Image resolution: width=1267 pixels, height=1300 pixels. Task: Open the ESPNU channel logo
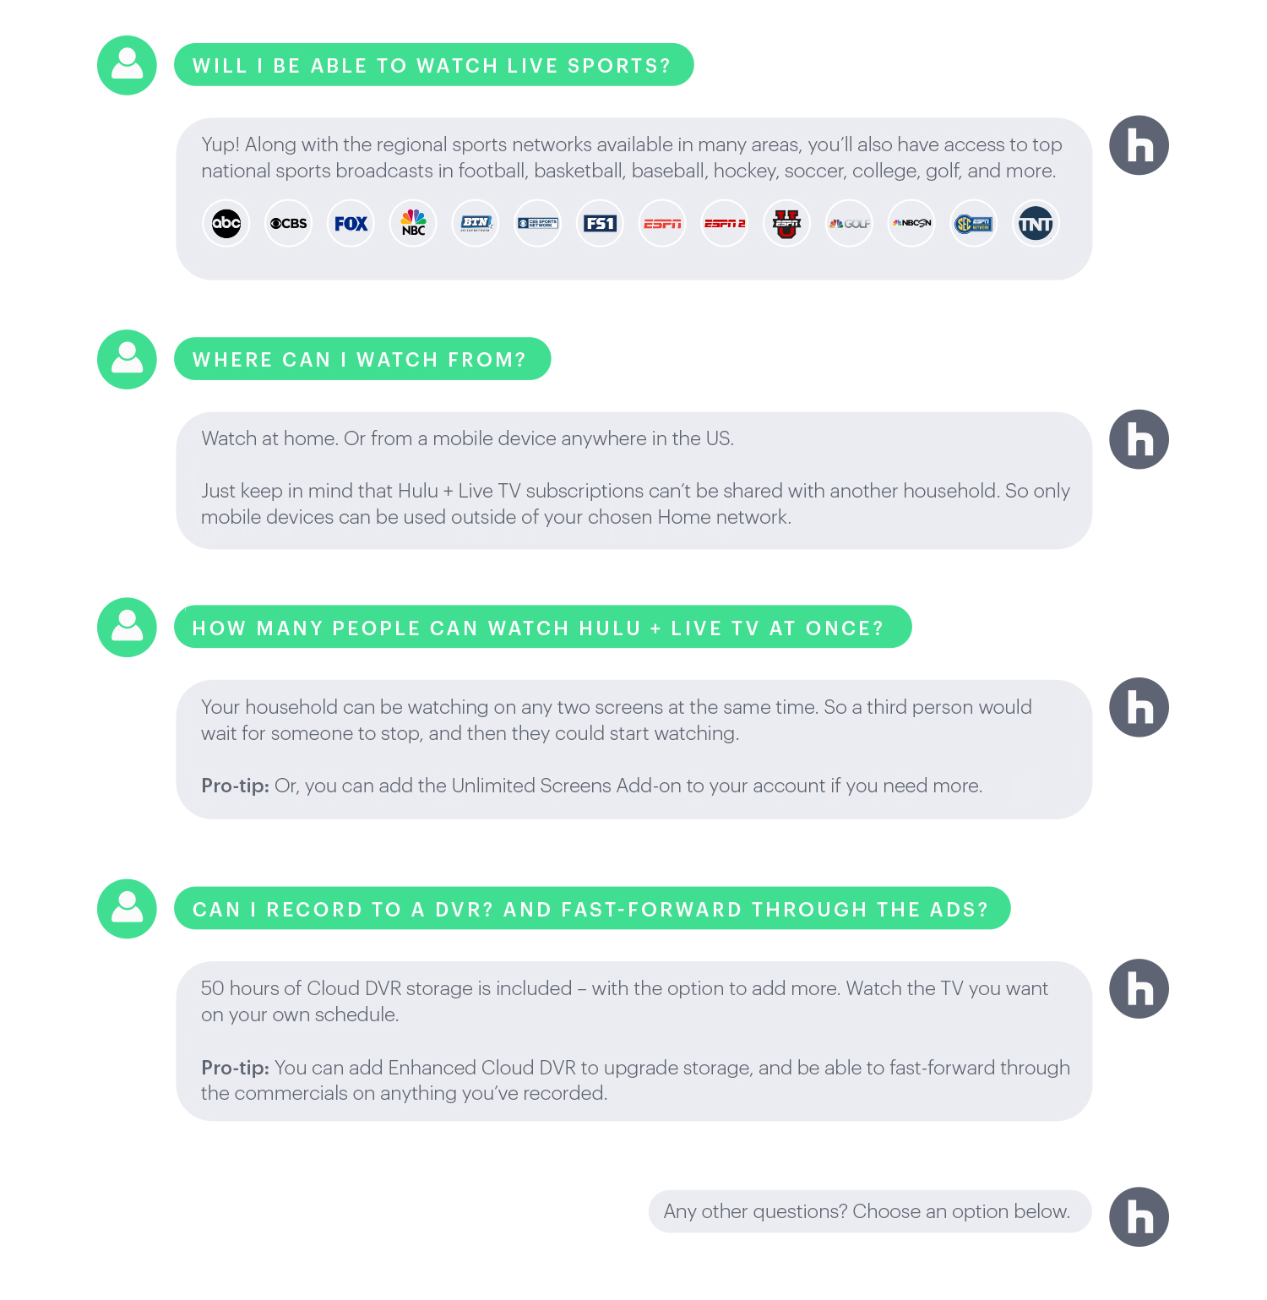pyautogui.click(x=787, y=224)
